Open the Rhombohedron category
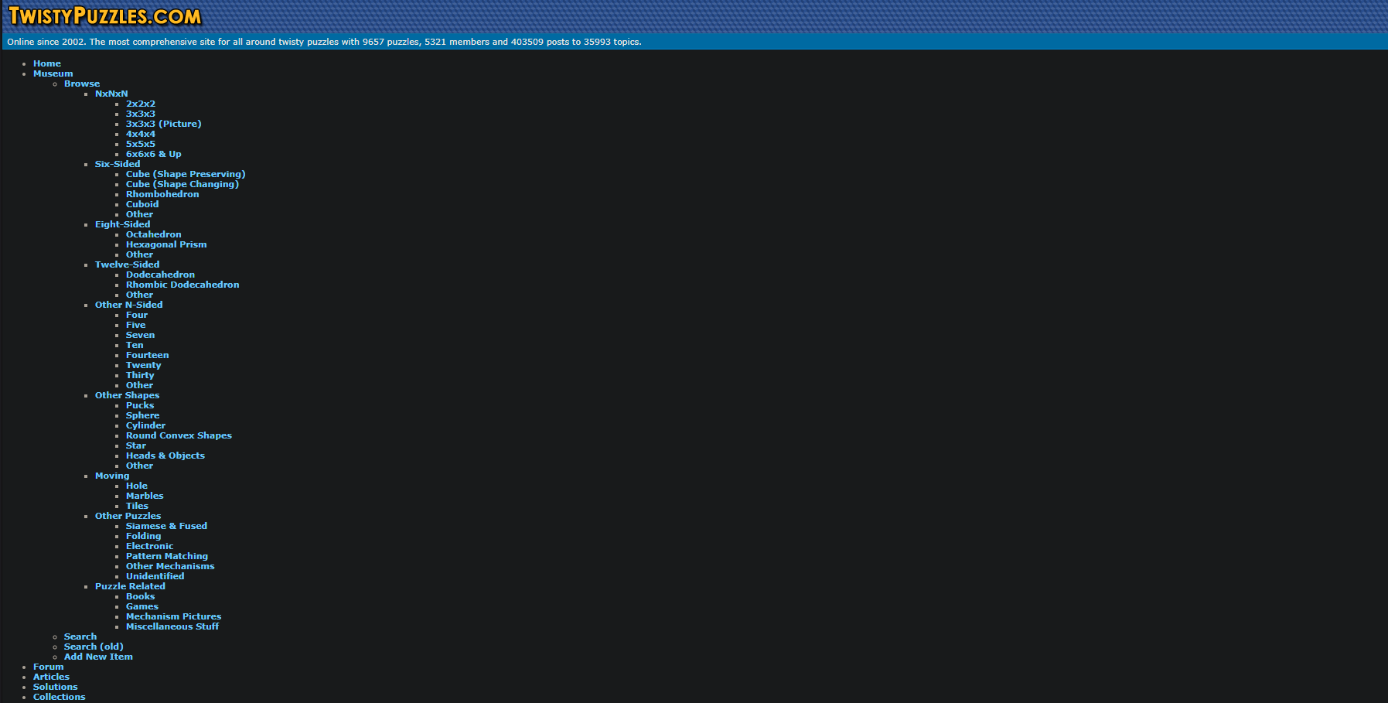Screen dimensions: 1388x703 [x=162, y=193]
